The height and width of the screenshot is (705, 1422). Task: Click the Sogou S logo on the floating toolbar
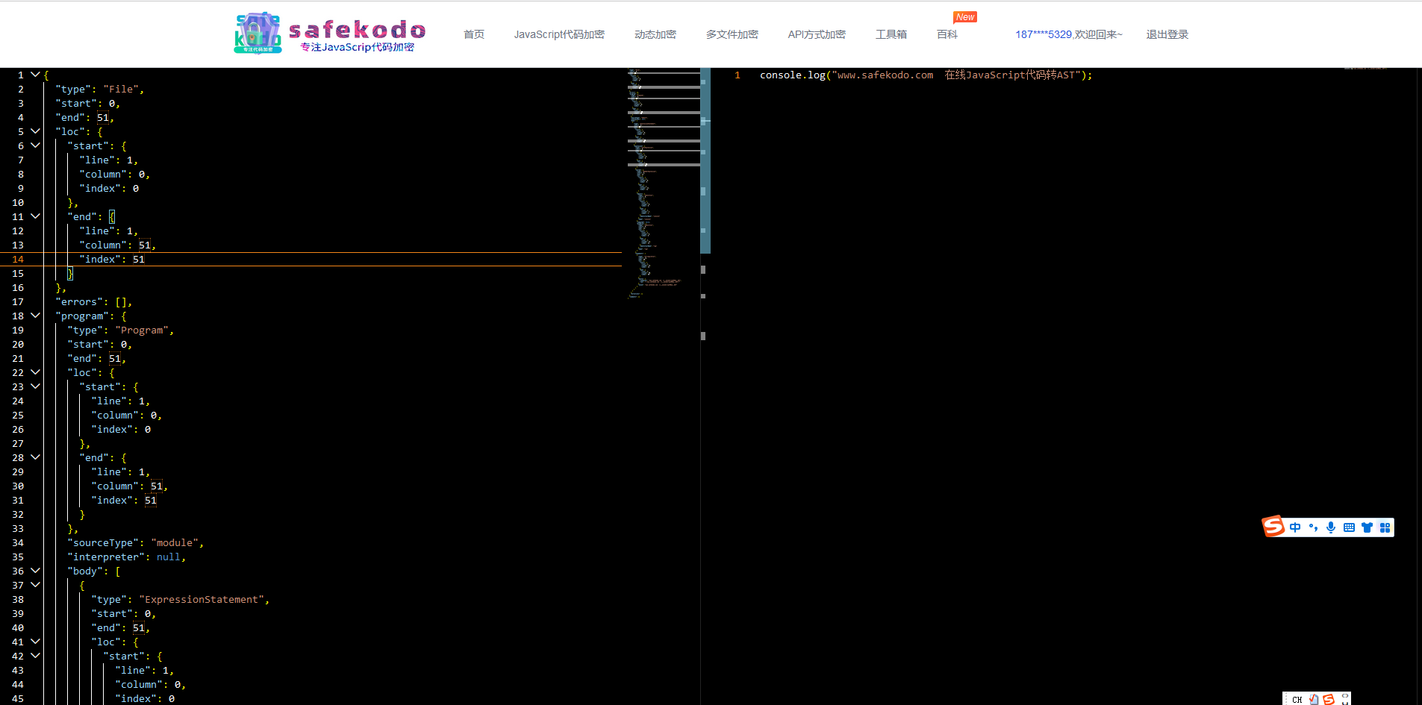[x=1273, y=527]
